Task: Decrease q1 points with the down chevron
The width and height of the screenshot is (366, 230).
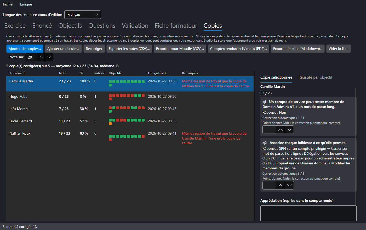Action: (x=289, y=130)
